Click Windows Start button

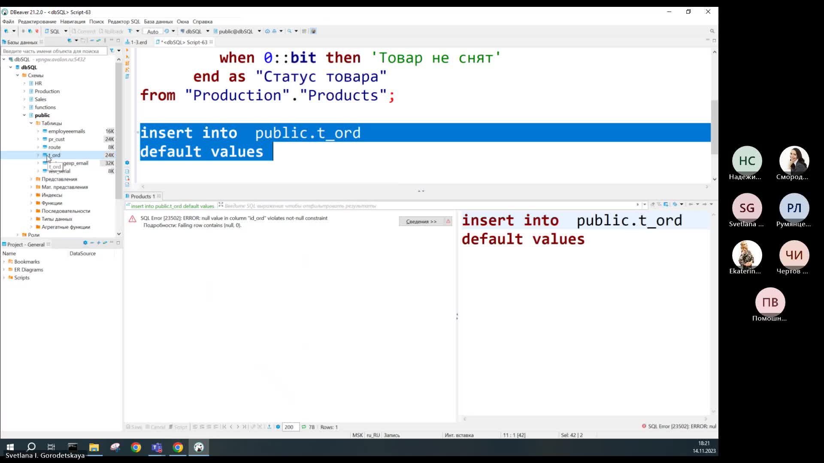pos(10,447)
